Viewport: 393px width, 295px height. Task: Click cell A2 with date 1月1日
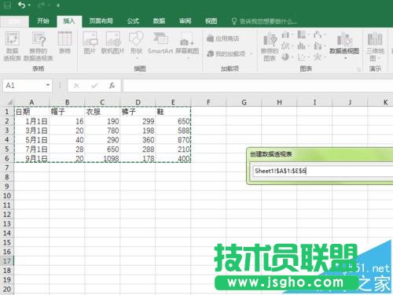point(31,121)
